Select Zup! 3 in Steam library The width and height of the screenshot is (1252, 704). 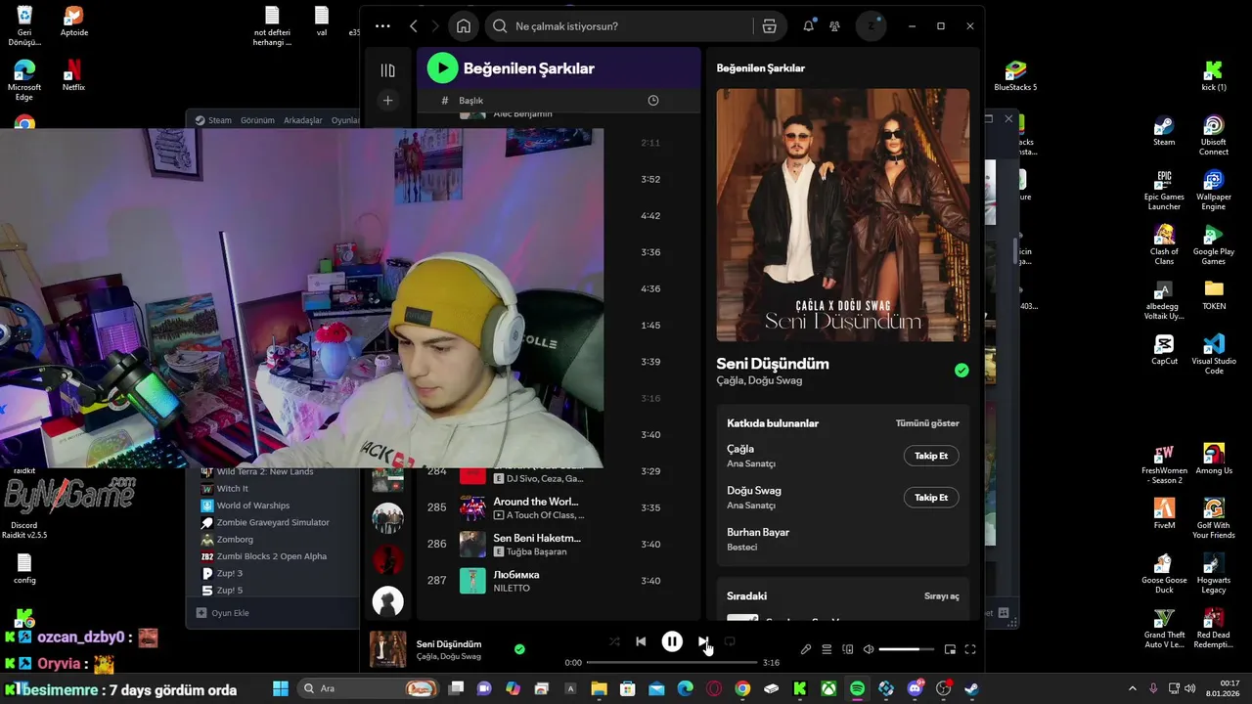pyautogui.click(x=230, y=573)
